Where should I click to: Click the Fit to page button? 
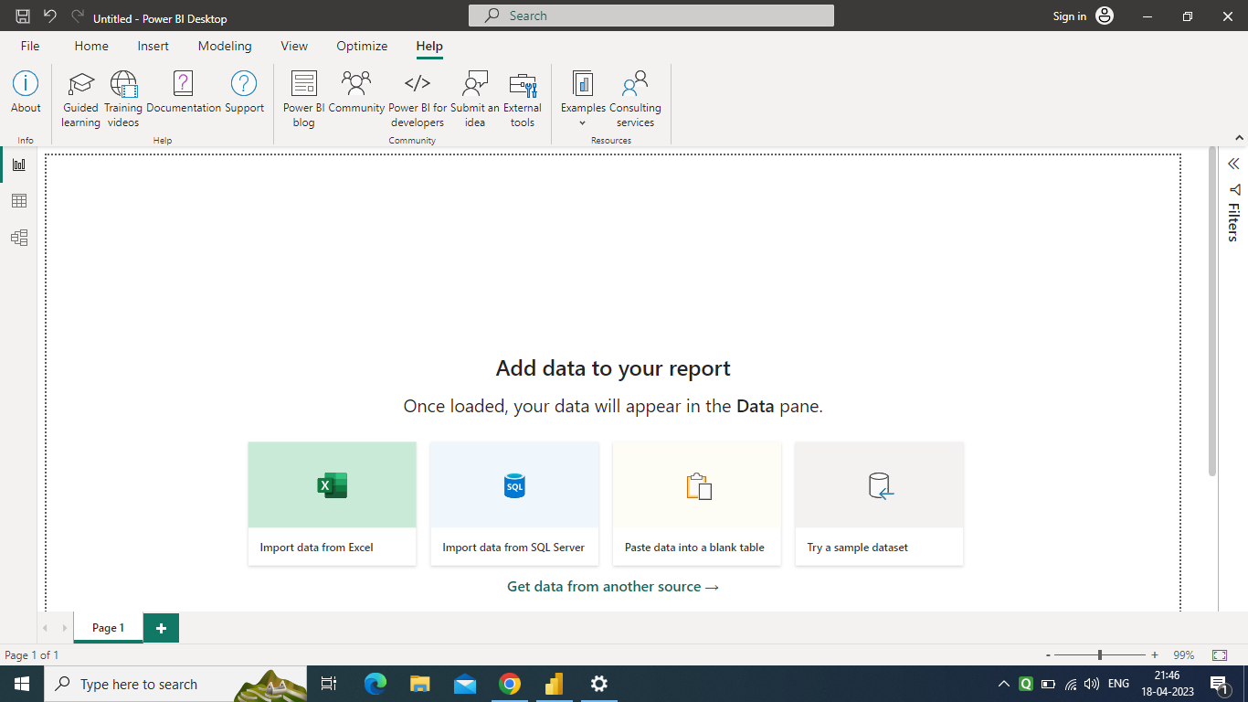pyautogui.click(x=1220, y=654)
